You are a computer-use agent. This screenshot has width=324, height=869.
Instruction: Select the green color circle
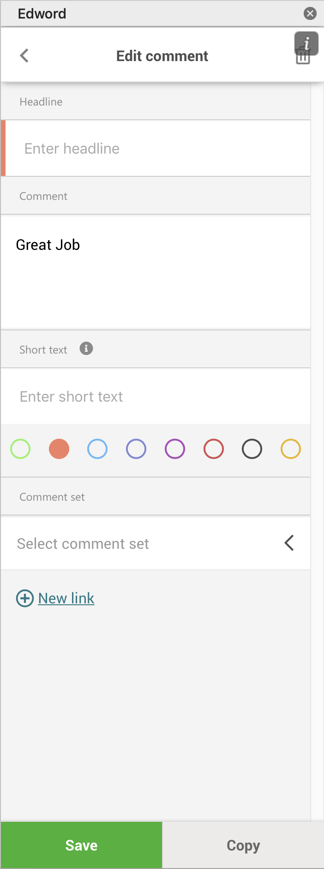pos(20,449)
